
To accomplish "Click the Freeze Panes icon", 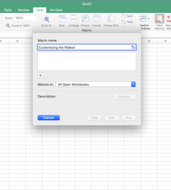I will coord(85,19).
